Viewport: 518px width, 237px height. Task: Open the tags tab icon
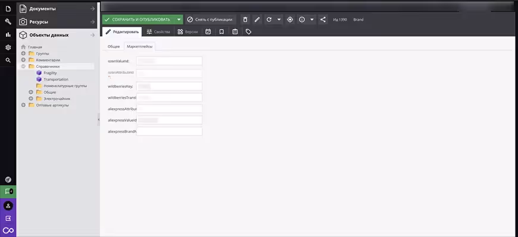coord(248,31)
